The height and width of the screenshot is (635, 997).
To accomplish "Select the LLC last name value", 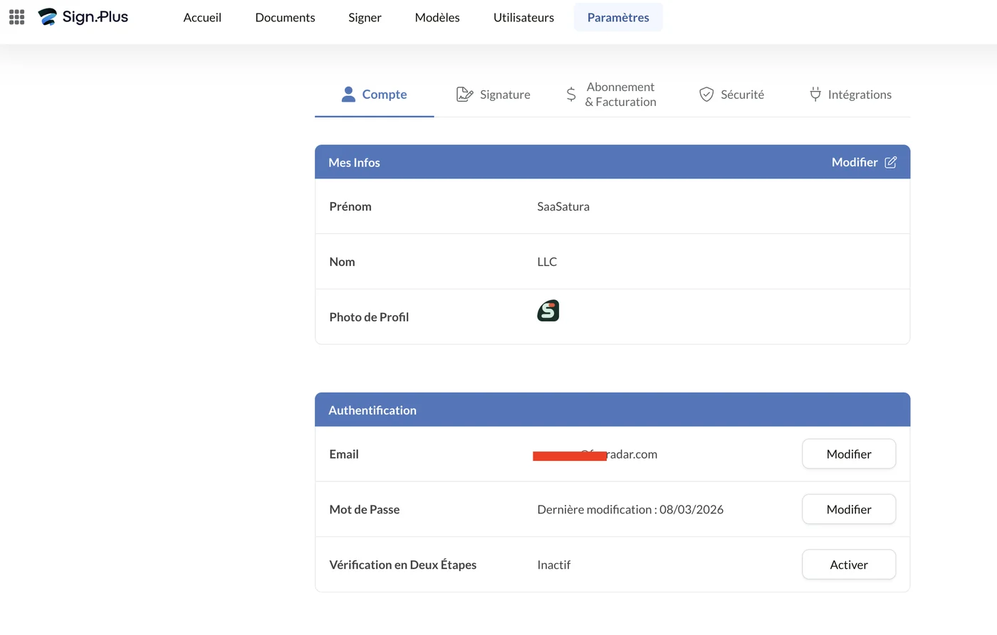I will [x=547, y=262].
